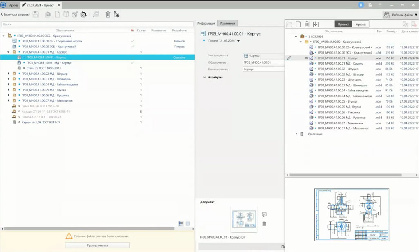Click the save icon in the toolbar
The height and width of the screenshot is (252, 419).
36,14
